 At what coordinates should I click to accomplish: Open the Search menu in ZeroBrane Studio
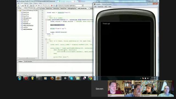coord(26,3)
